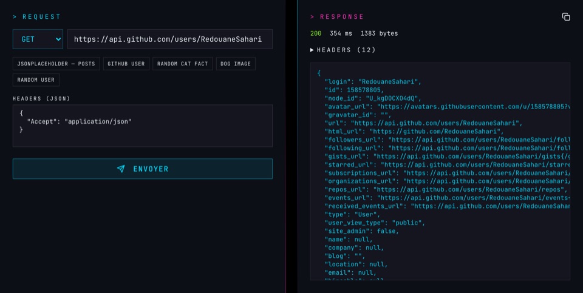Screen dimensions: 583x293
Task: Click the 1383 bytes size value
Action: click(379, 33)
